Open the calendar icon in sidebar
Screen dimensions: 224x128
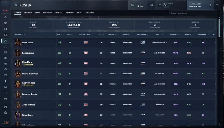tap(5, 35)
